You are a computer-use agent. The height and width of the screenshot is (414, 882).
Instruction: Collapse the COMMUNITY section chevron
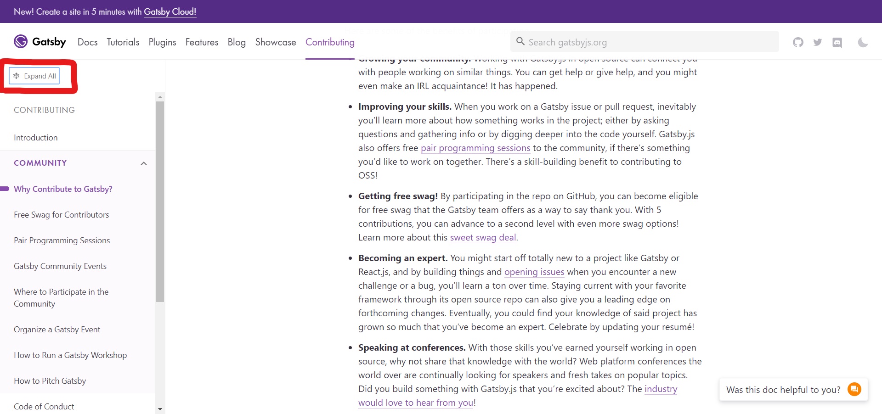[x=143, y=163]
